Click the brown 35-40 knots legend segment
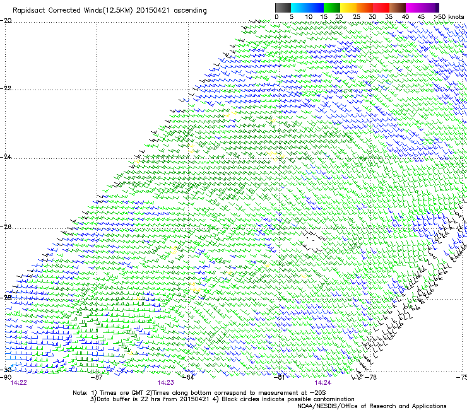Screen dimensions: 467x410 click(398, 8)
